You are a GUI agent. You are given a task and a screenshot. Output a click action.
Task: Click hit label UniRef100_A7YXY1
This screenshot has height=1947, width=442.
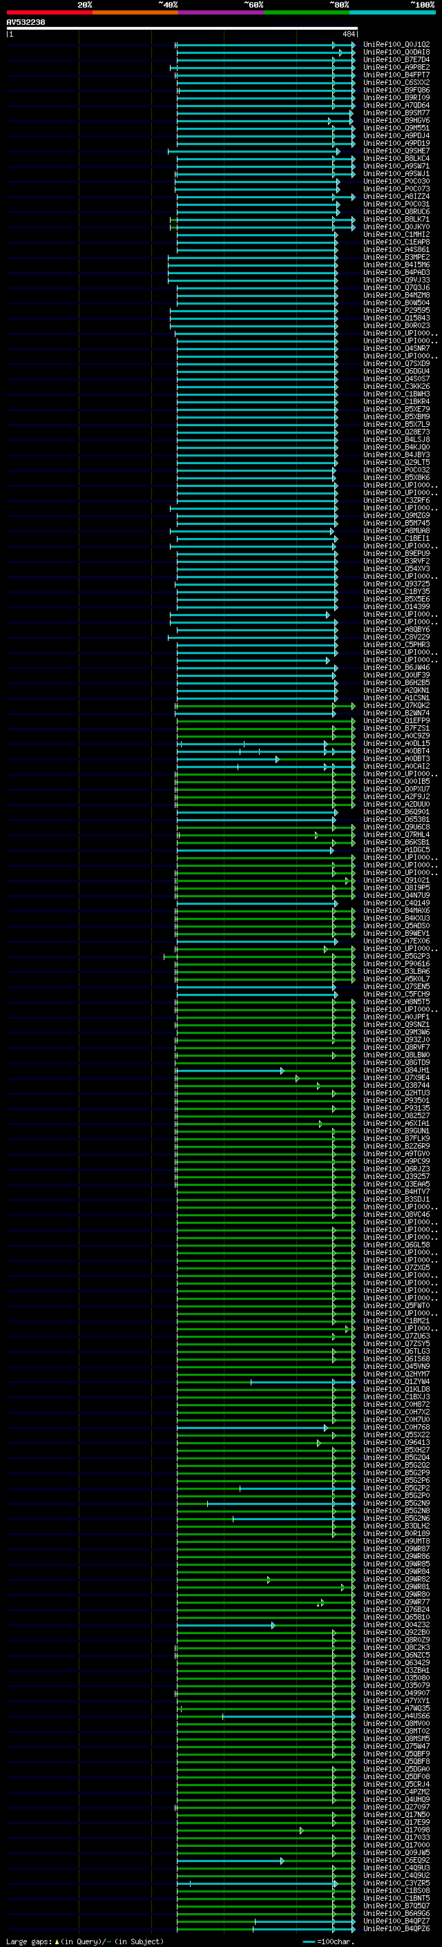coord(396,1700)
